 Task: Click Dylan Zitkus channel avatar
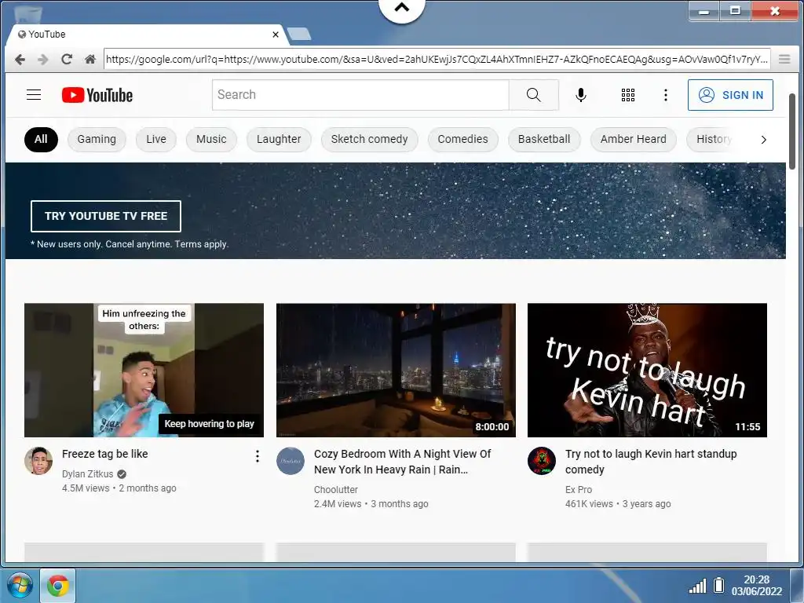point(38,460)
